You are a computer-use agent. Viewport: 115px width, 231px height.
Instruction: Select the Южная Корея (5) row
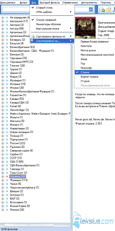point(20,206)
